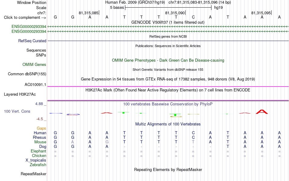The width and height of the screenshot is (289, 181).
Task: Click the 81,315,095 position marker
Action: click(261, 13)
